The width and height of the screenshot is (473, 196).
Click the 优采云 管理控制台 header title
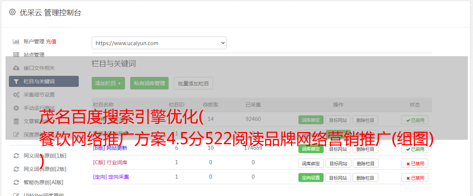click(50, 13)
